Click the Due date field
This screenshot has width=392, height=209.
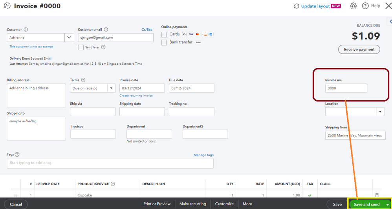coord(192,88)
